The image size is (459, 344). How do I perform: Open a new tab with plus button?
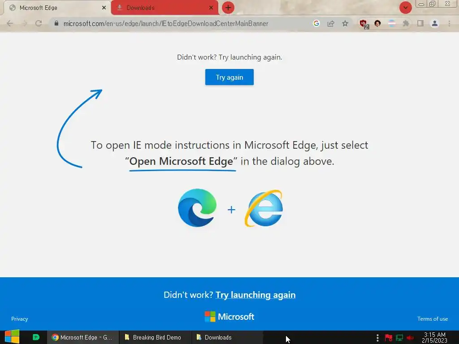click(228, 8)
